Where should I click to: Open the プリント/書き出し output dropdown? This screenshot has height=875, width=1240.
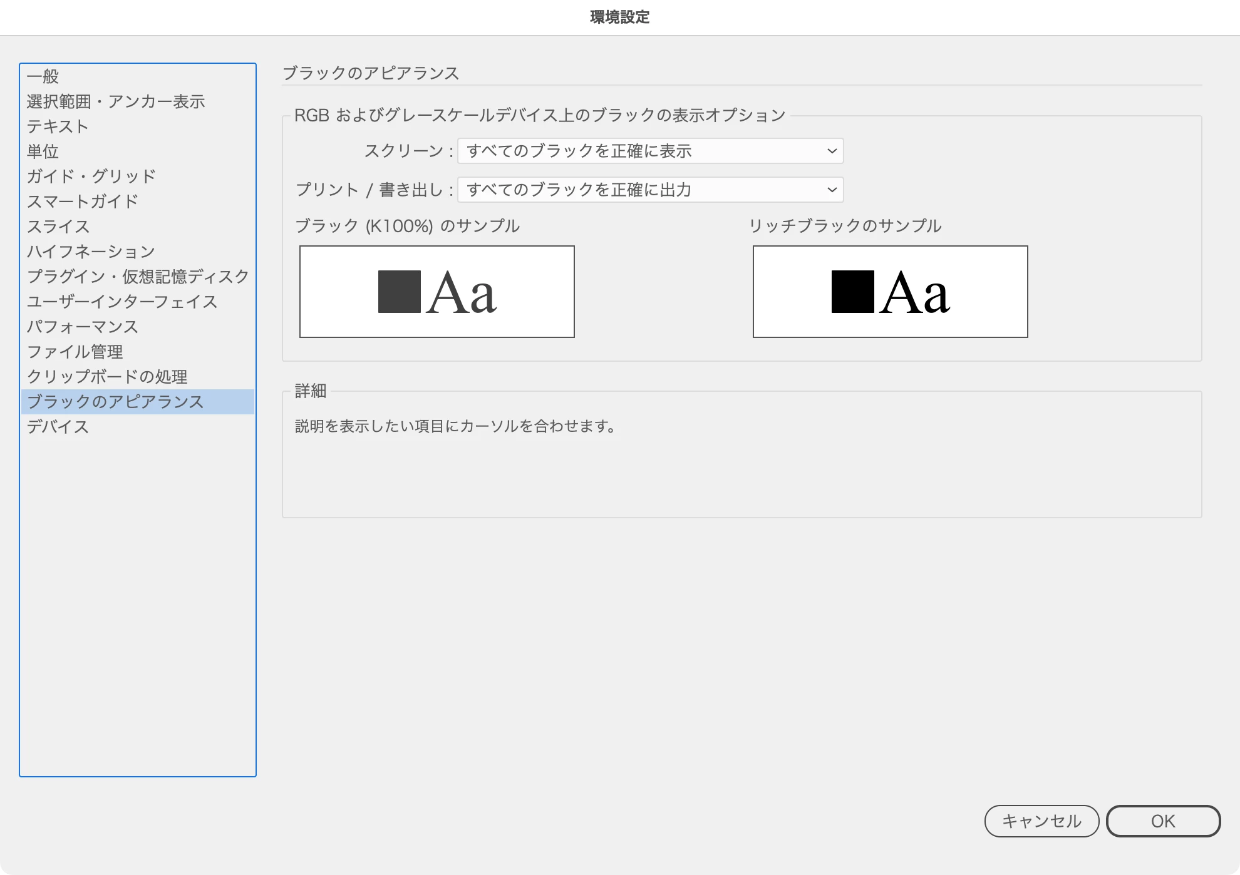point(650,190)
